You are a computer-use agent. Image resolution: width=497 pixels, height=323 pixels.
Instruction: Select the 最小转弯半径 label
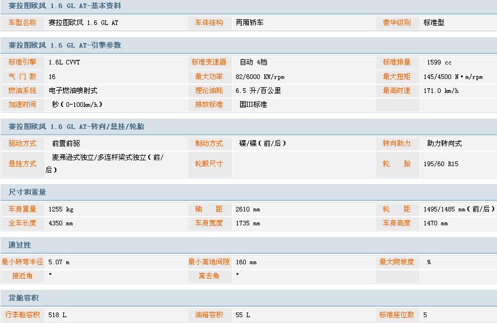tap(22, 262)
